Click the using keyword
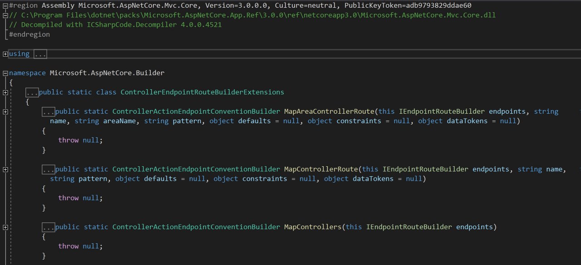Image resolution: width=581 pixels, height=265 pixels. (x=19, y=54)
